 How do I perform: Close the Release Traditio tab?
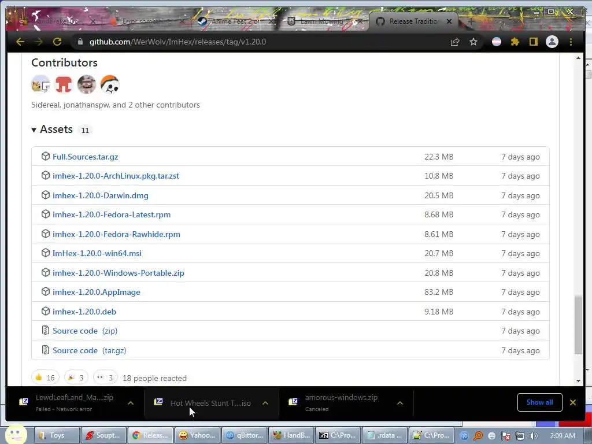point(449,21)
